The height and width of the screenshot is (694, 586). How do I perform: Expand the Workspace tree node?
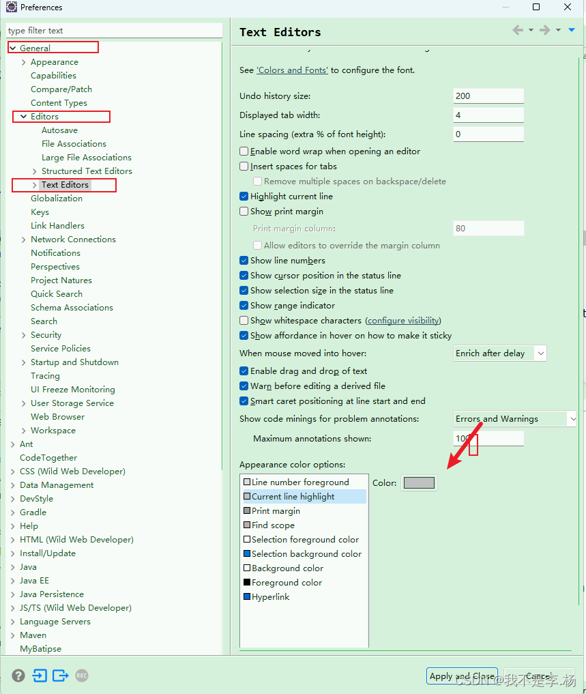tap(24, 431)
